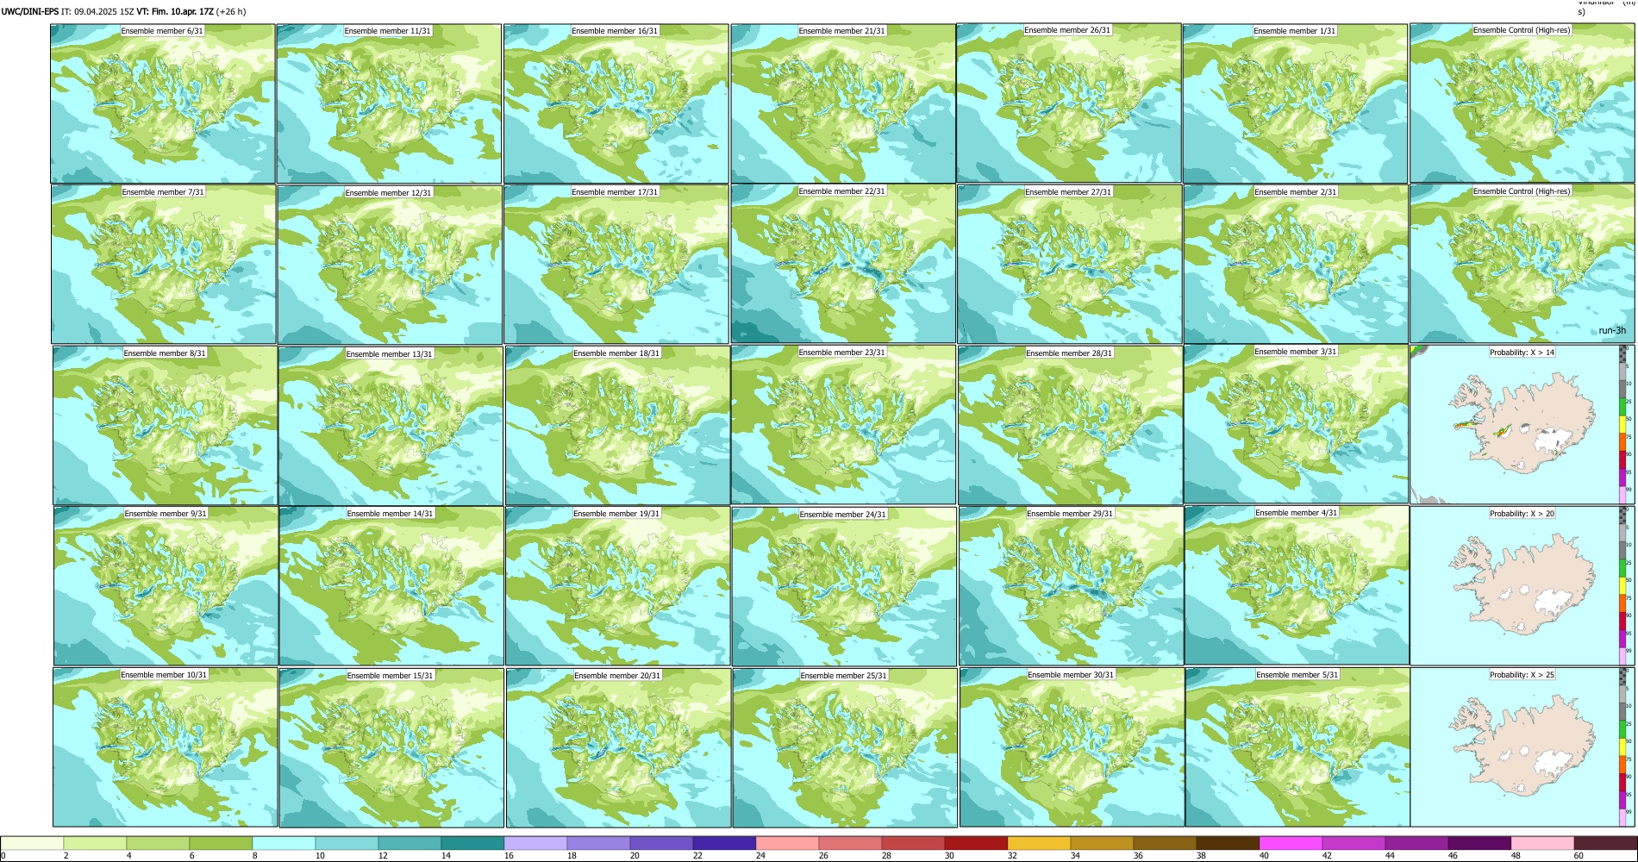Click the 'Ensemble member 29/31' label
The height and width of the screenshot is (862, 1638).
1070,514
